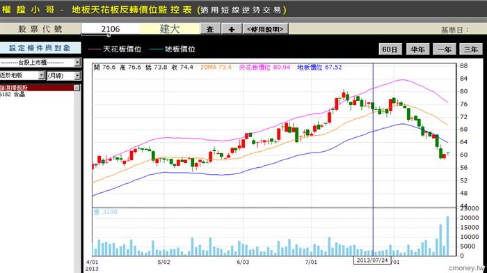This screenshot has height=273, width=487.
Task: Click the 建大 stock name field
Action: (170, 29)
